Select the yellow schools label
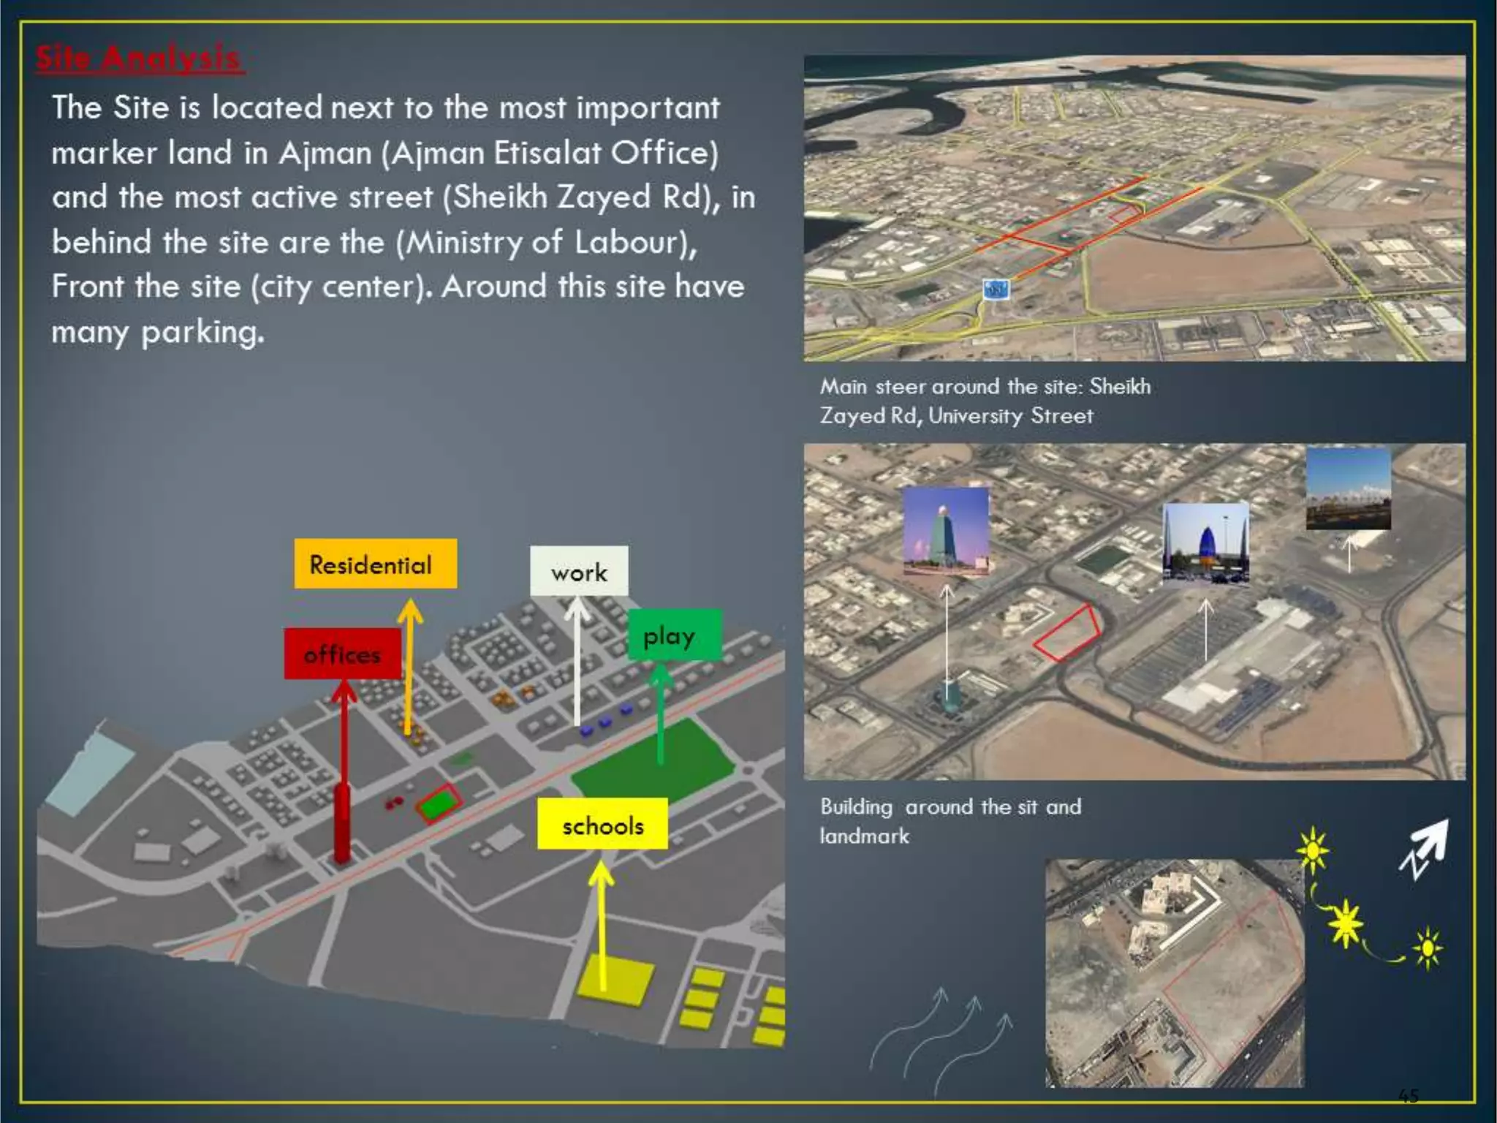Viewport: 1497px width, 1123px height. [602, 825]
